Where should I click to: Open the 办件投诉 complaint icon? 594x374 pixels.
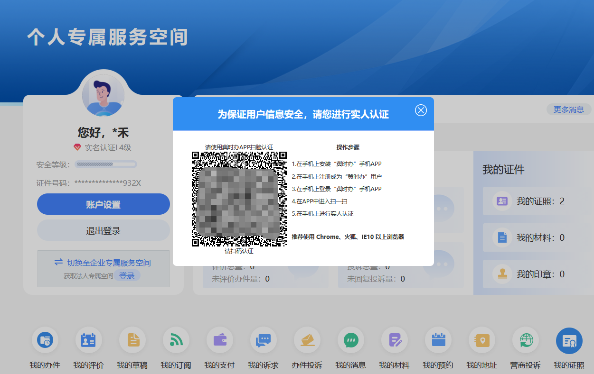click(x=307, y=340)
